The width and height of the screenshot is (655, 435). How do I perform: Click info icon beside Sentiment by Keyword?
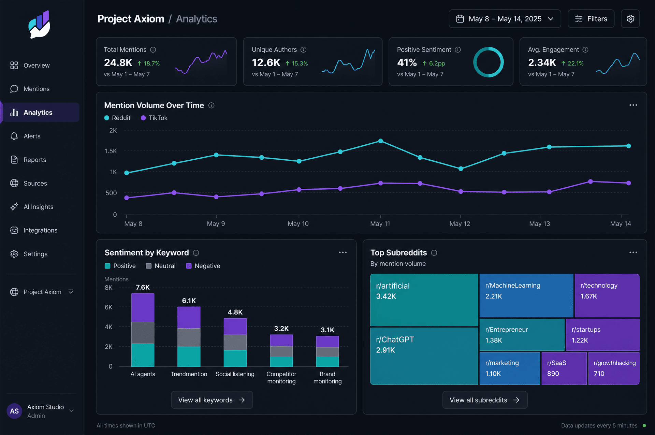pyautogui.click(x=196, y=252)
